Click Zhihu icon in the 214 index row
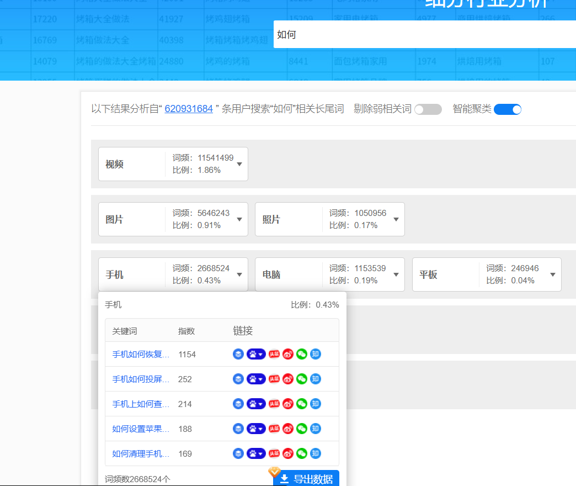Image resolution: width=576 pixels, height=486 pixels. pos(315,404)
